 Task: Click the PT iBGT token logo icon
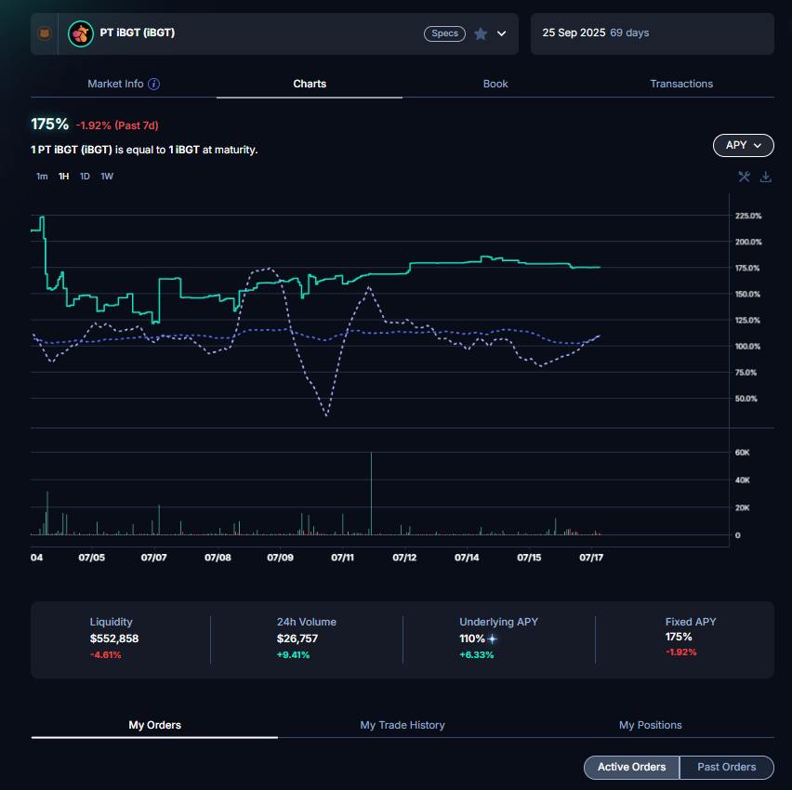click(x=80, y=33)
